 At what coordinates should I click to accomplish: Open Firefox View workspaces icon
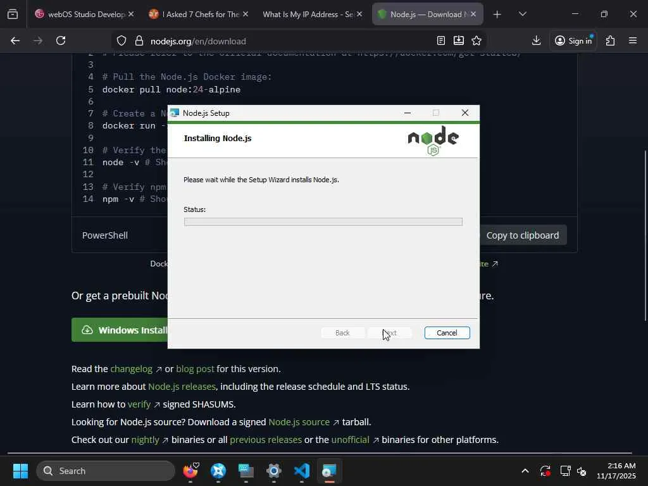pos(13,14)
